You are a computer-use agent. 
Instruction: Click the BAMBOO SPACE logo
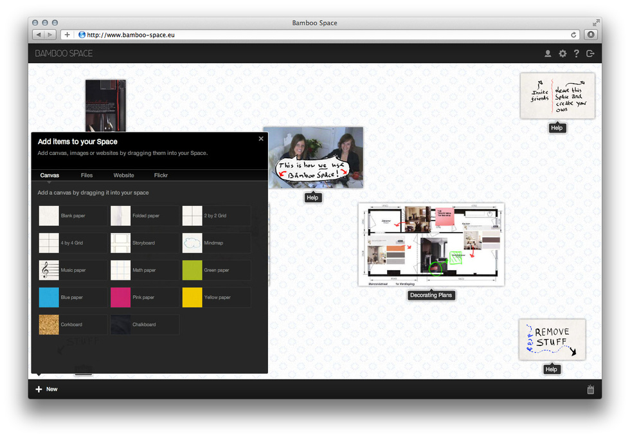coord(64,53)
